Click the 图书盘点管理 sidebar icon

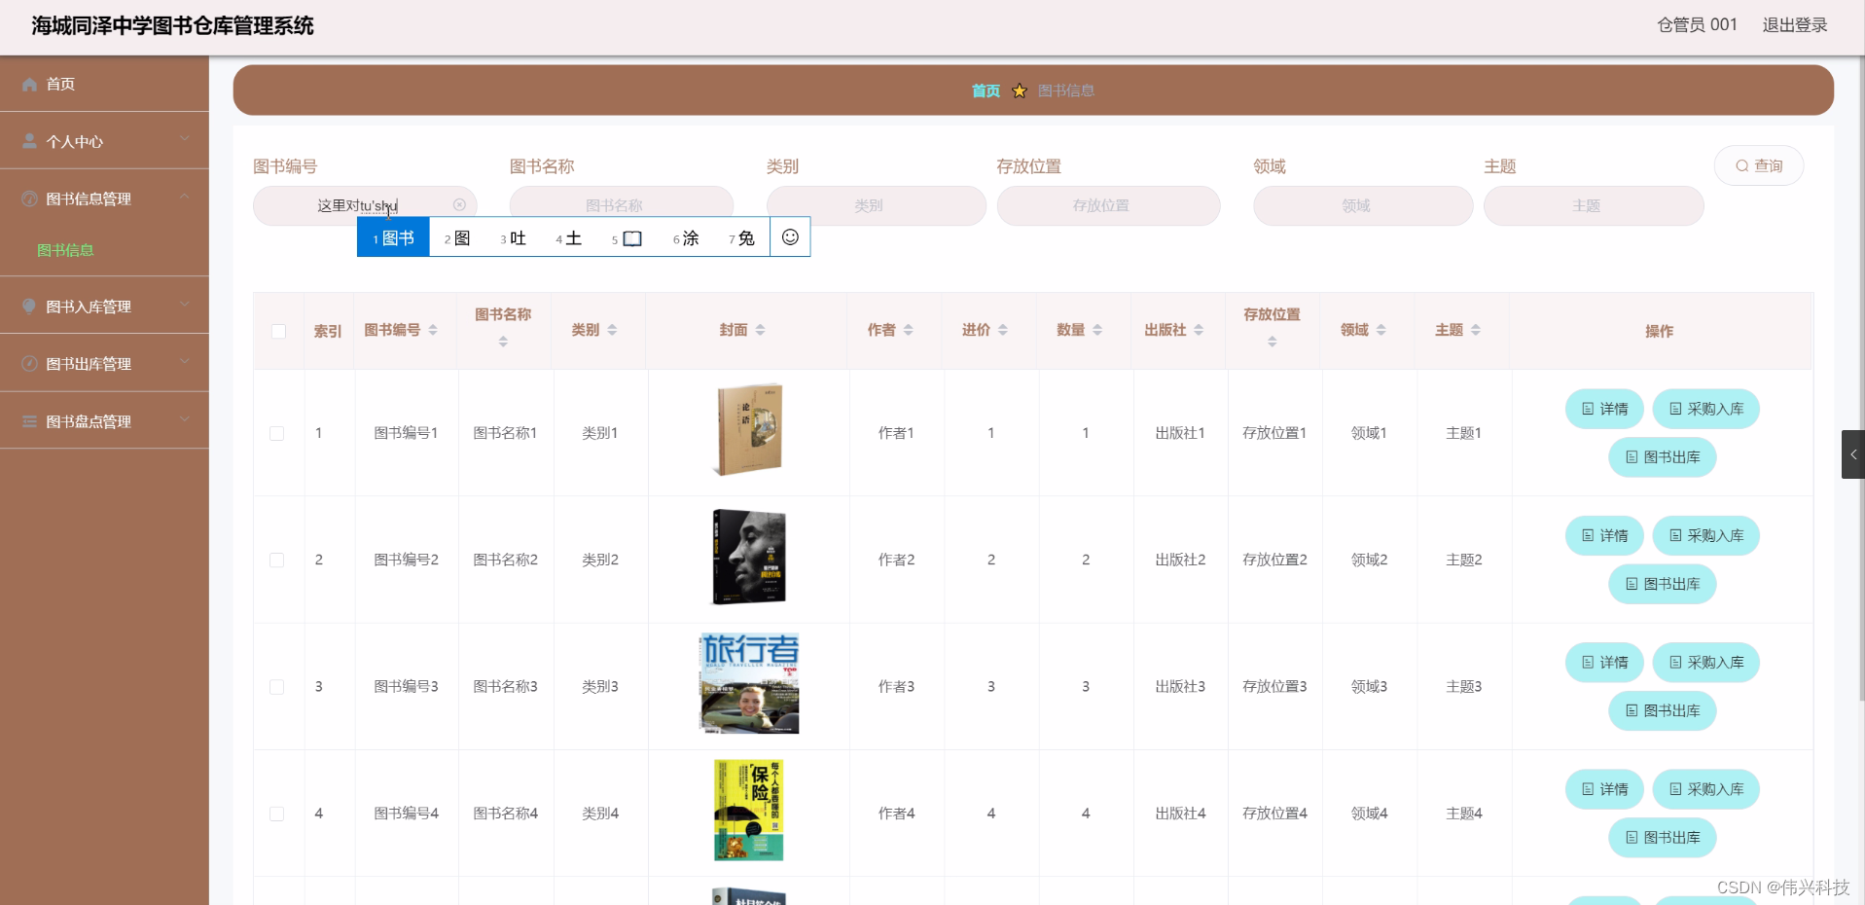(x=29, y=420)
